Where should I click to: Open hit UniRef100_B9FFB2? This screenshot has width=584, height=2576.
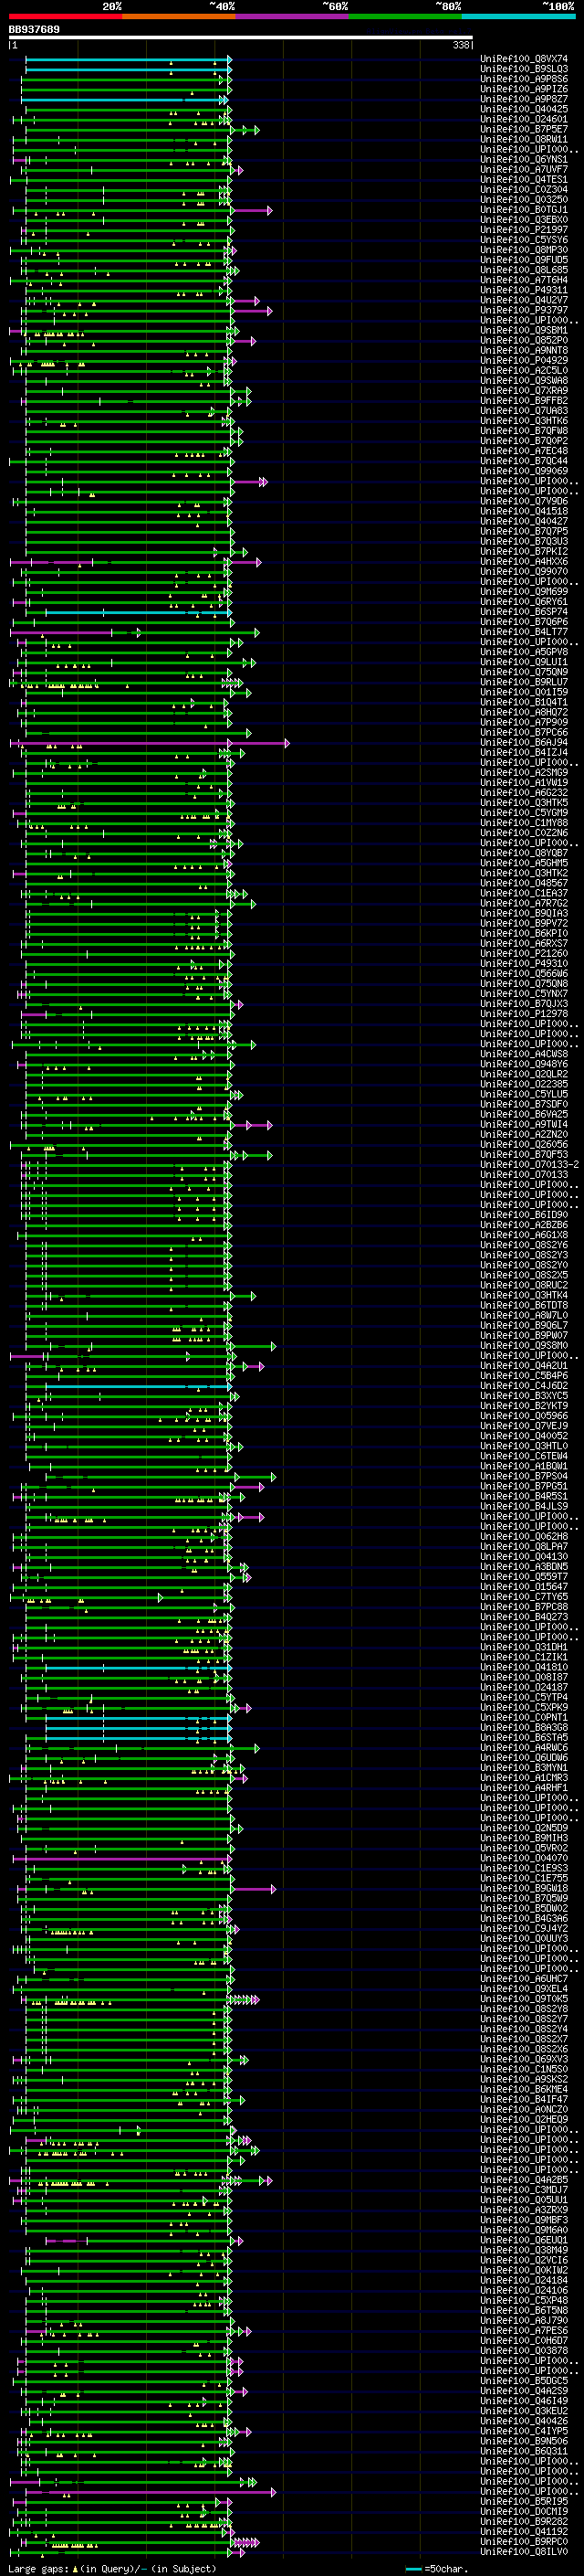pyautogui.click(x=524, y=401)
